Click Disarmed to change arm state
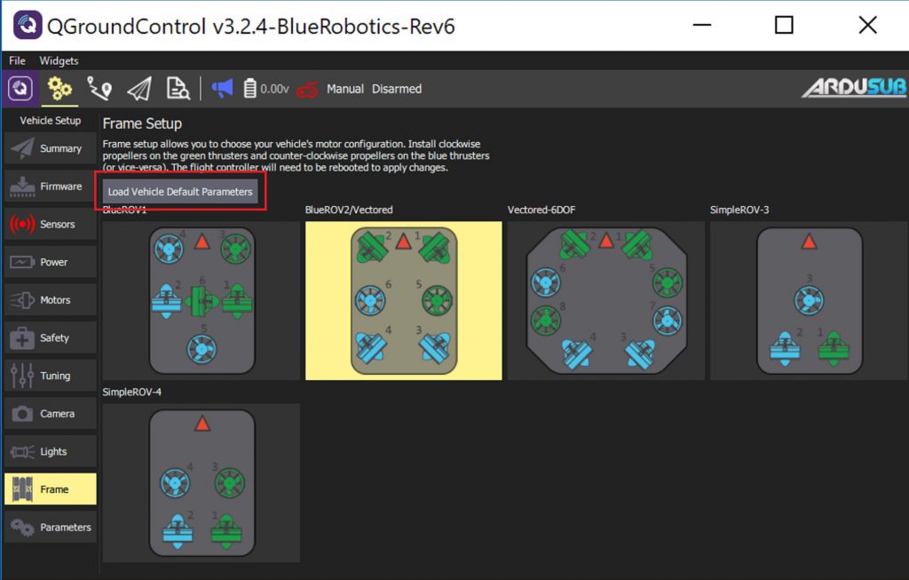Image resolution: width=909 pixels, height=580 pixels. point(396,88)
